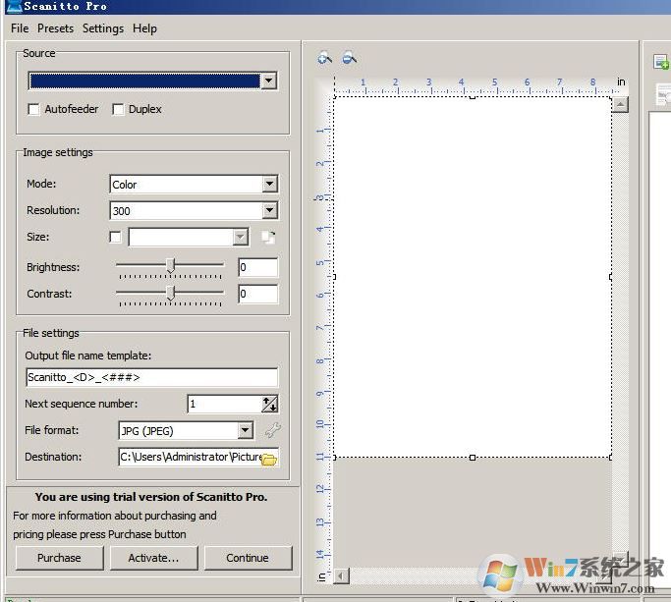Image resolution: width=671 pixels, height=602 pixels.
Task: Click the Scanitto Pro title bar icon
Action: (x=14, y=7)
